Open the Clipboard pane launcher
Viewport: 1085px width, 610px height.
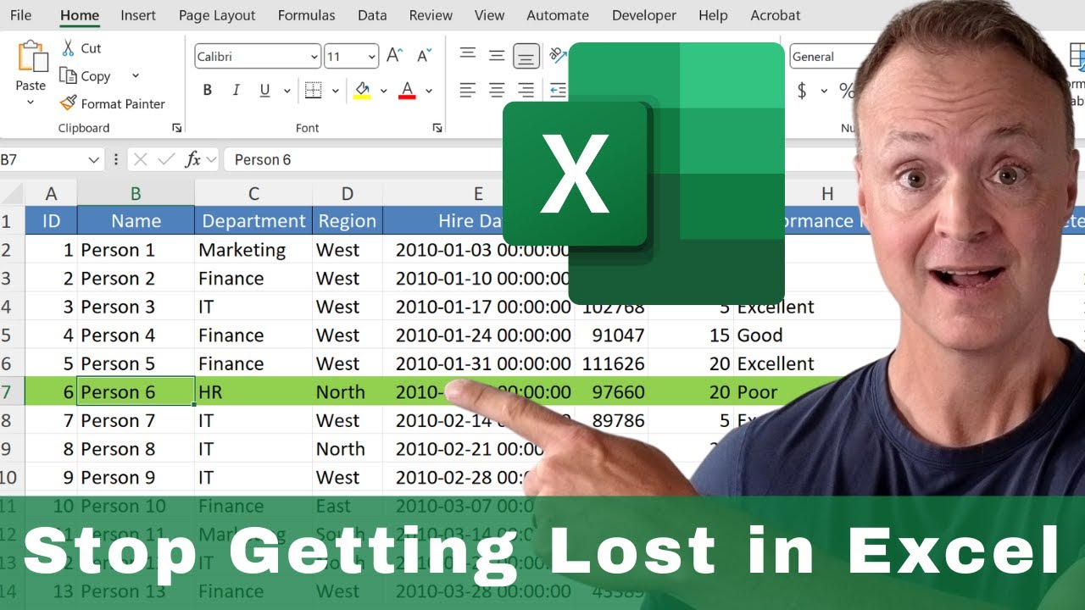tap(177, 128)
